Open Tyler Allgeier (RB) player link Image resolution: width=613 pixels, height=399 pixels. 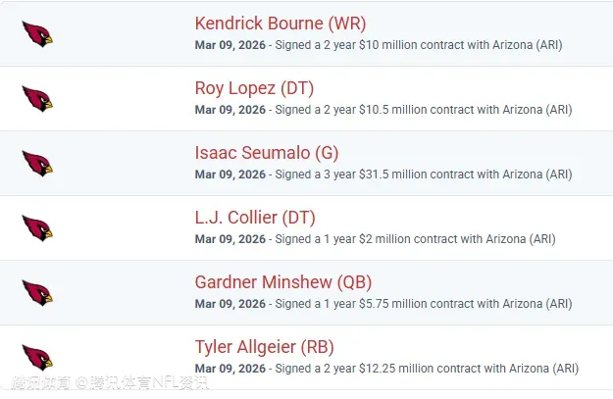coord(265,347)
